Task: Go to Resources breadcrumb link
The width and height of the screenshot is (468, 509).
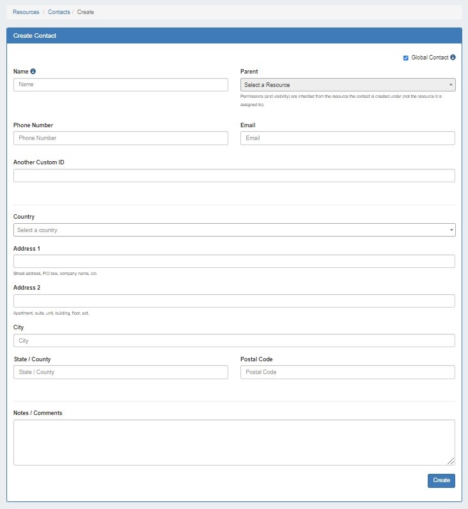Action: (26, 12)
